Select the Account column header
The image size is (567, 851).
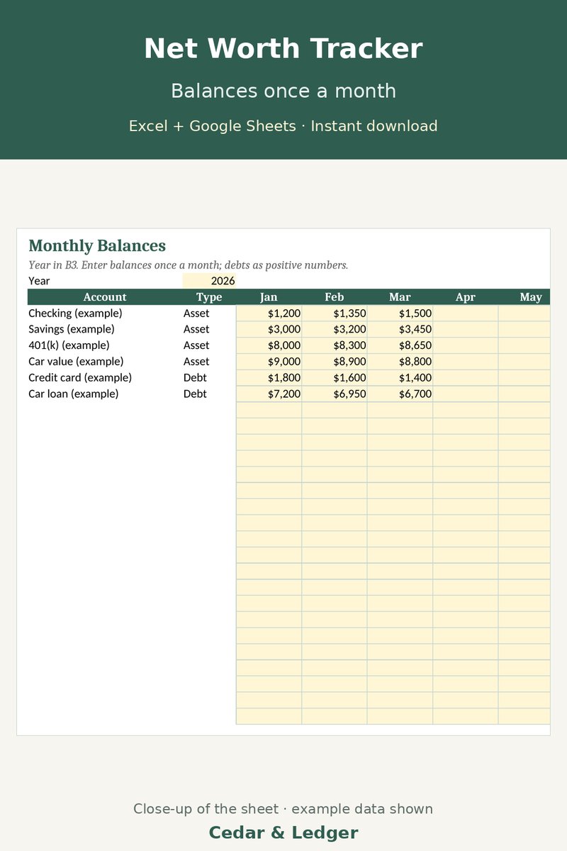105,297
